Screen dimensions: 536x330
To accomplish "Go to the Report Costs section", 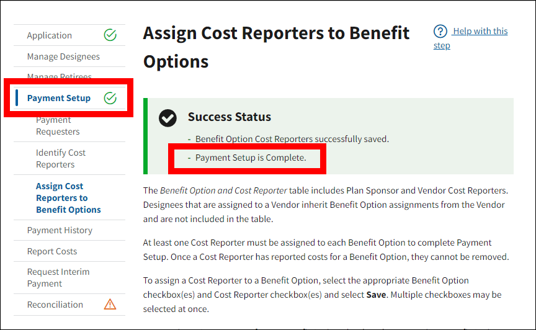I will pos(52,251).
